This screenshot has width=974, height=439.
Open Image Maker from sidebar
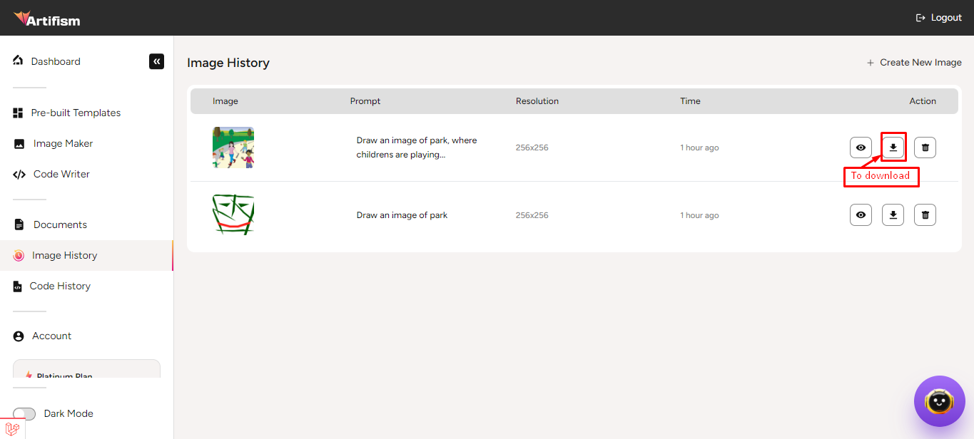click(63, 143)
